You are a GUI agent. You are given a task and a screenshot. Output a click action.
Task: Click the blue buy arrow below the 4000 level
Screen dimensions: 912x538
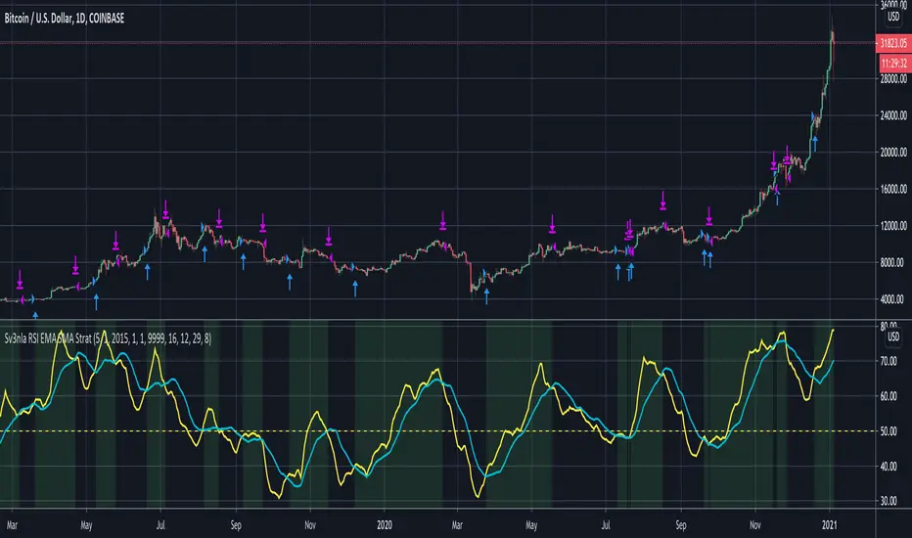click(x=35, y=315)
